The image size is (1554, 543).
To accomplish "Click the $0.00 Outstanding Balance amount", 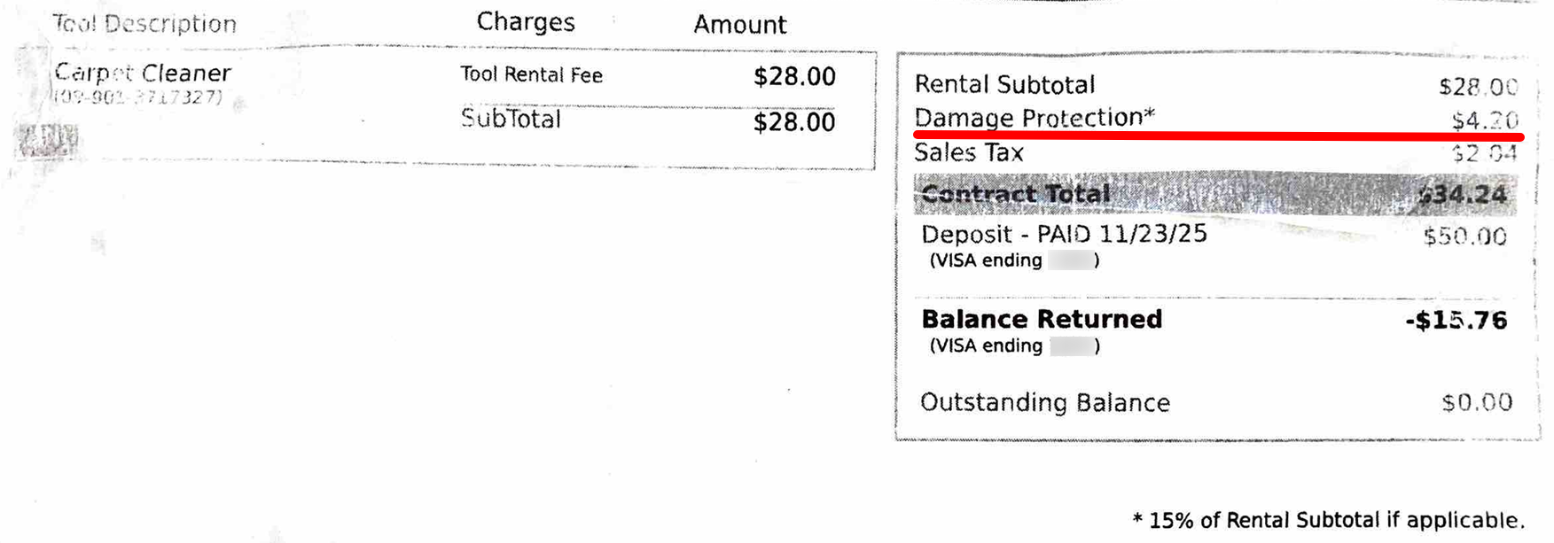I will click(1477, 403).
